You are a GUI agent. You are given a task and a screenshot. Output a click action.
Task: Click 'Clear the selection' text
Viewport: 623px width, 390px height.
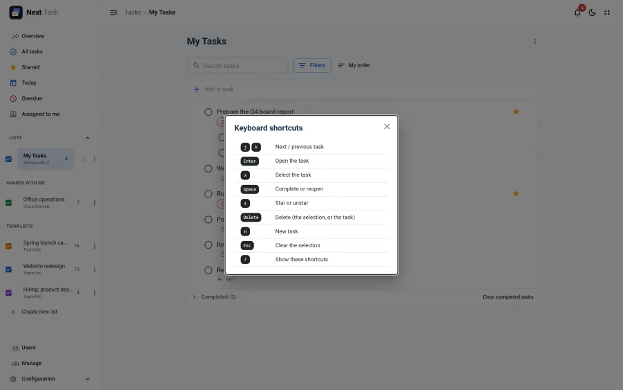pos(297,245)
